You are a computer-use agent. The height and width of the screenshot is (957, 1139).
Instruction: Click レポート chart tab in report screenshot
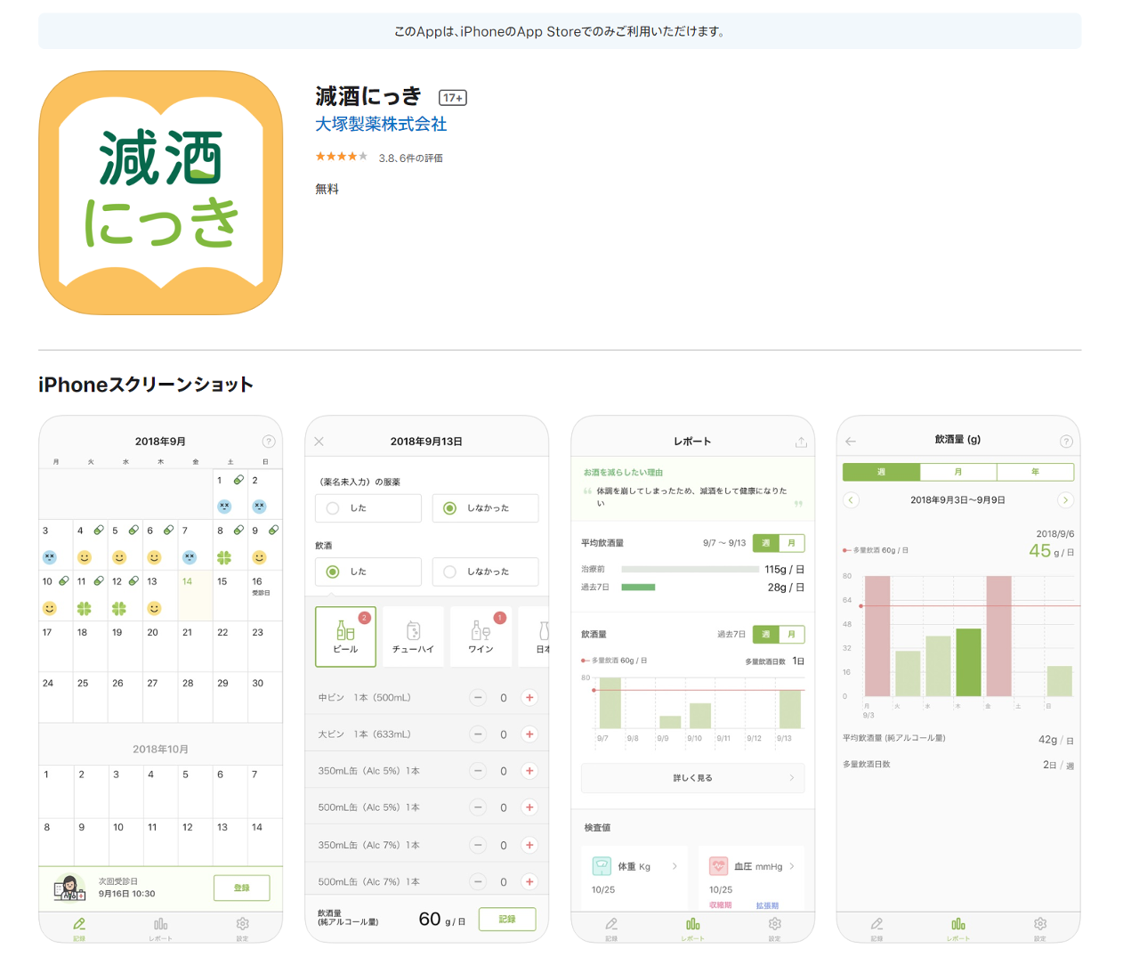pyautogui.click(x=692, y=928)
